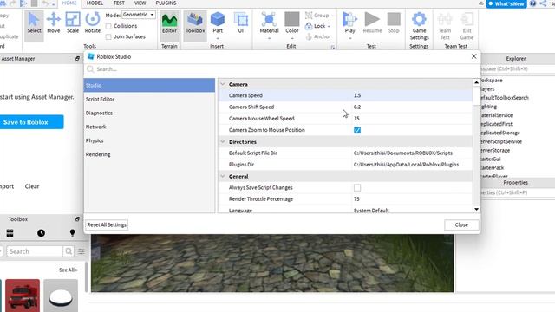Choose the Move tool
The height and width of the screenshot is (312, 555).
pos(54,23)
